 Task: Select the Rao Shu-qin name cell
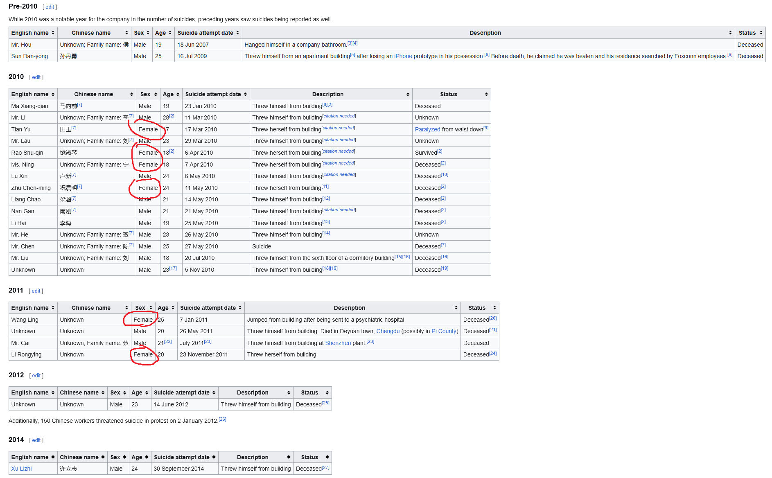33,153
